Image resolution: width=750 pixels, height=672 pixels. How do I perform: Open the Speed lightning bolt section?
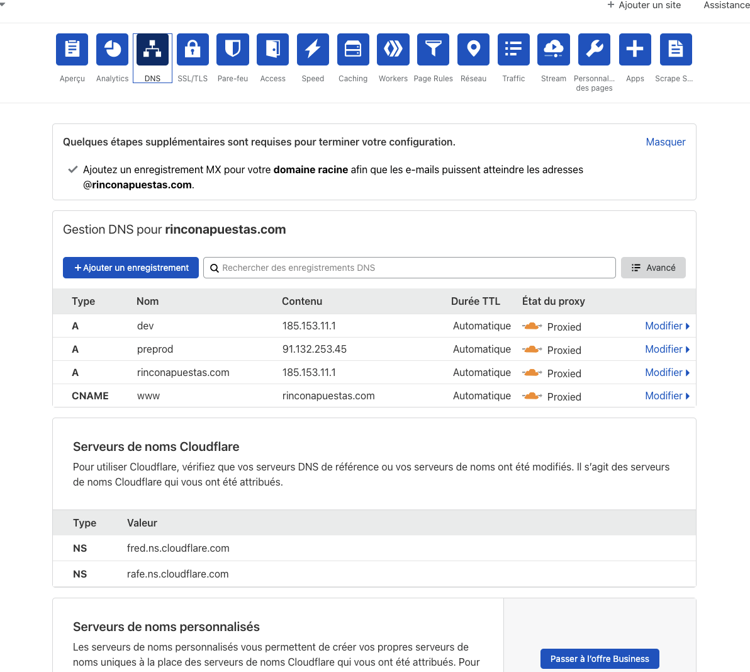tap(313, 50)
